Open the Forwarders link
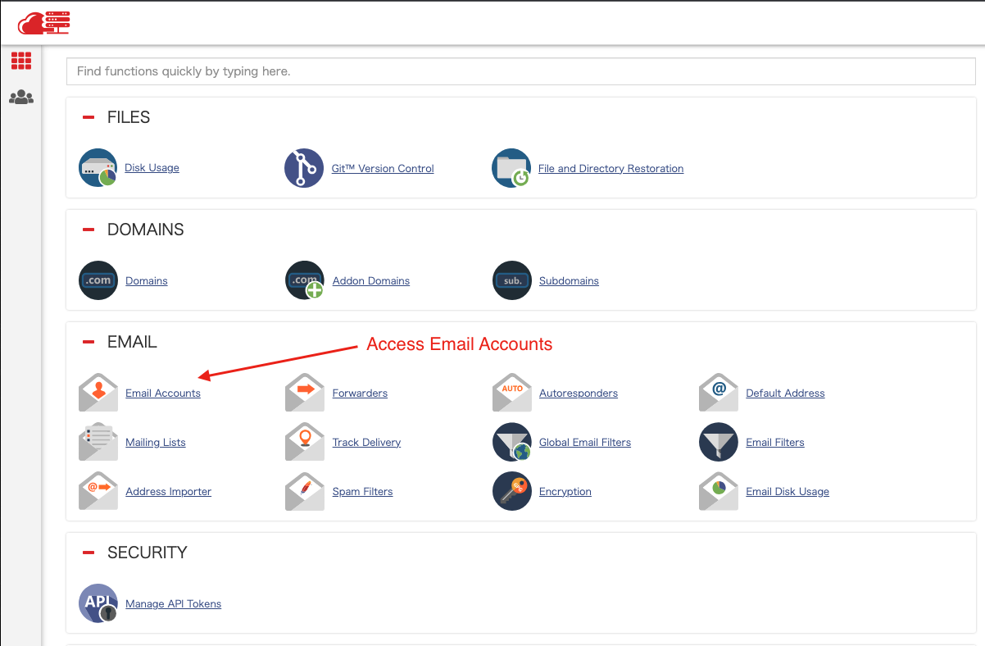Image resolution: width=985 pixels, height=646 pixels. 360,394
